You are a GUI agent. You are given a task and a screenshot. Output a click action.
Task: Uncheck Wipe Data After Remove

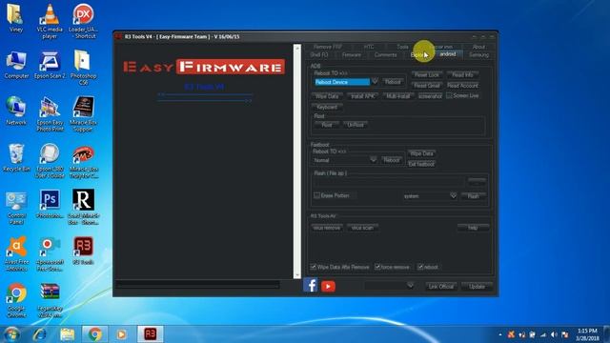pos(313,267)
